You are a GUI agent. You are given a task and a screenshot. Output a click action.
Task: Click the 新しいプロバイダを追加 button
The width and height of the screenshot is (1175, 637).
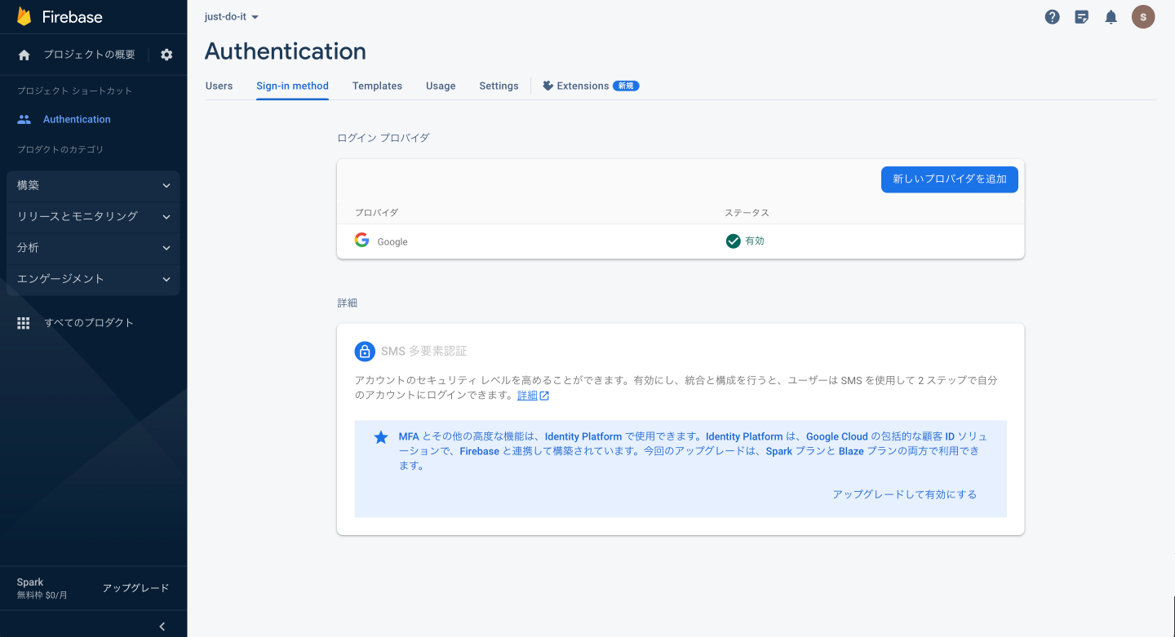950,179
